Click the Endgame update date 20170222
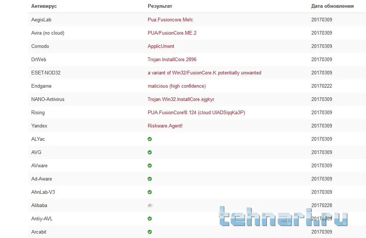Image resolution: width=366 pixels, height=238 pixels. click(321, 86)
